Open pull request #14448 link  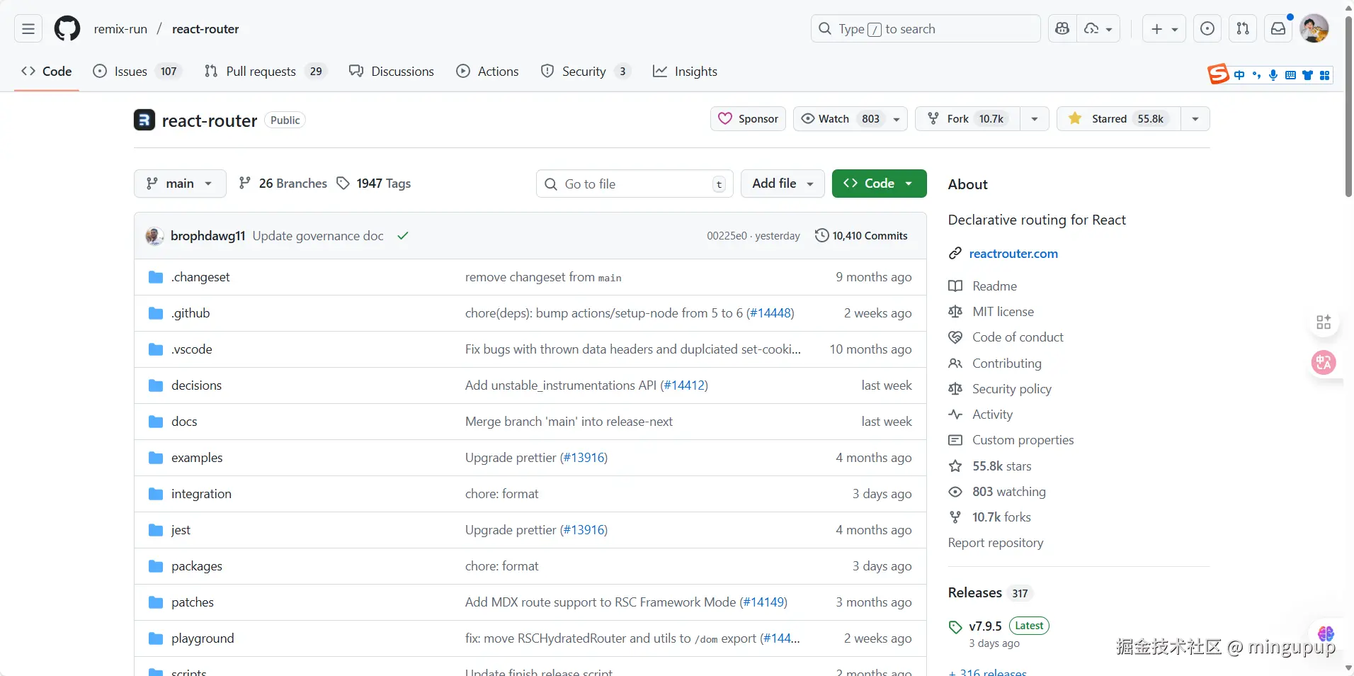(770, 313)
